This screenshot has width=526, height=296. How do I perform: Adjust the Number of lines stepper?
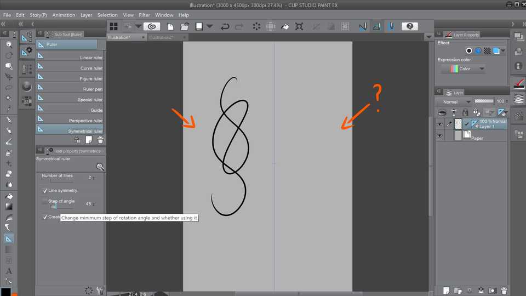pyautogui.click(x=94, y=178)
